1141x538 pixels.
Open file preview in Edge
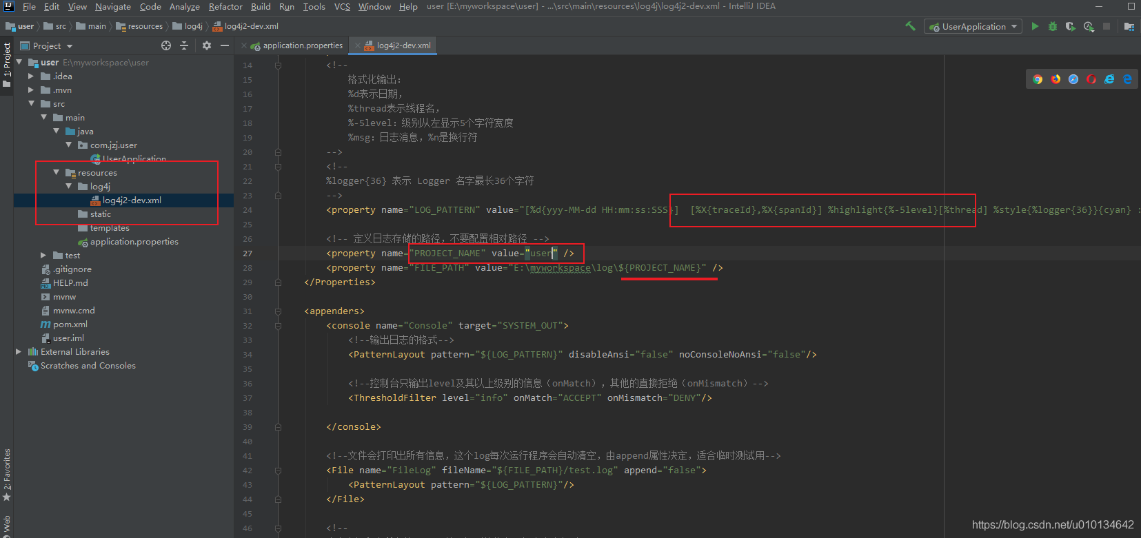1127,79
